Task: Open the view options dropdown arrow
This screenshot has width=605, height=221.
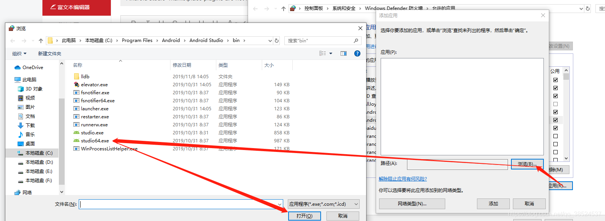Action: tap(331, 53)
